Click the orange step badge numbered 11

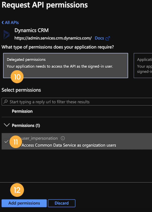(x=16, y=142)
